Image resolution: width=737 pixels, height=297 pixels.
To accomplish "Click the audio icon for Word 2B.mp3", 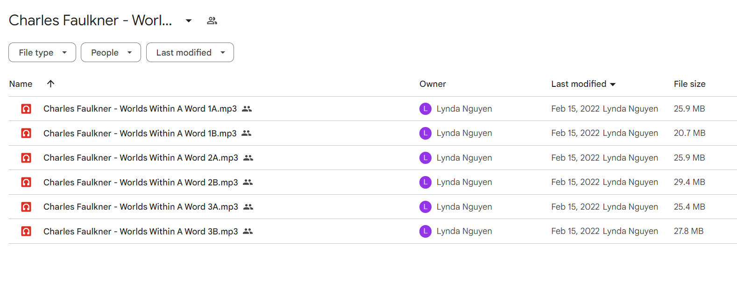I will coord(26,182).
